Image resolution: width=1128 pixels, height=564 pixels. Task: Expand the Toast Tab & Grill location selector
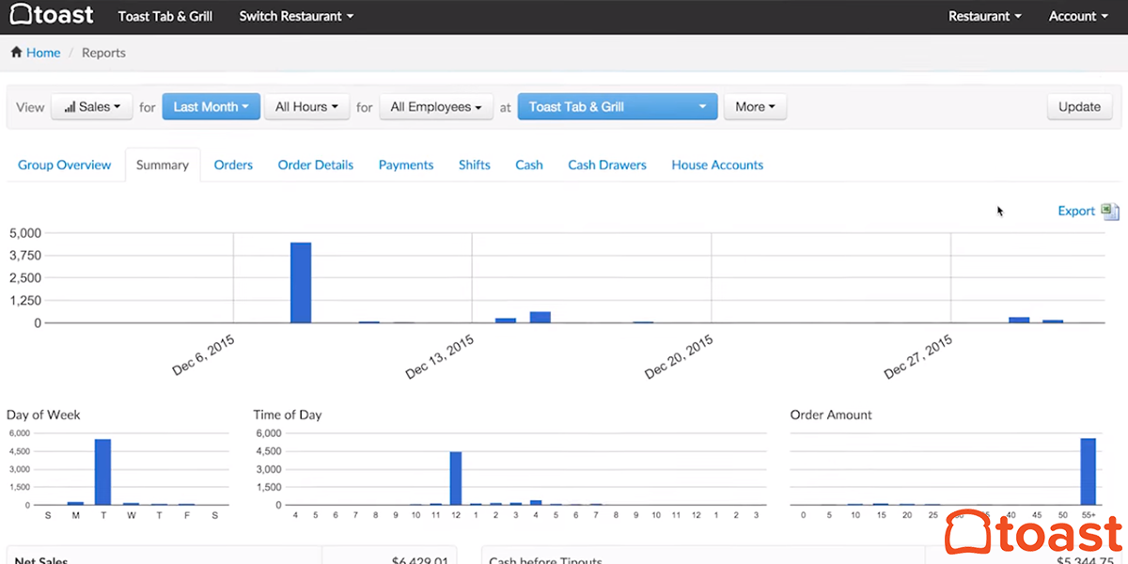tap(617, 107)
